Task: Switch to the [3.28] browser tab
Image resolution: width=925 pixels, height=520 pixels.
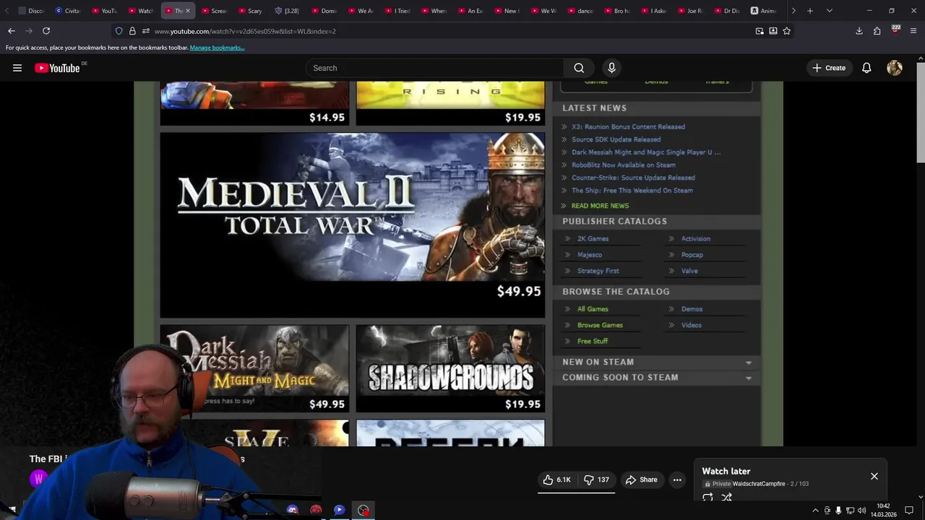Action: [x=287, y=11]
